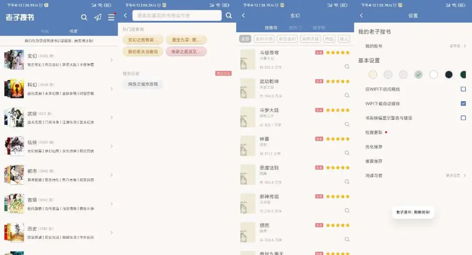Viewport: 472px width, 255px height.
Task: Expand the 言情 category chevron
Action: tap(111, 204)
